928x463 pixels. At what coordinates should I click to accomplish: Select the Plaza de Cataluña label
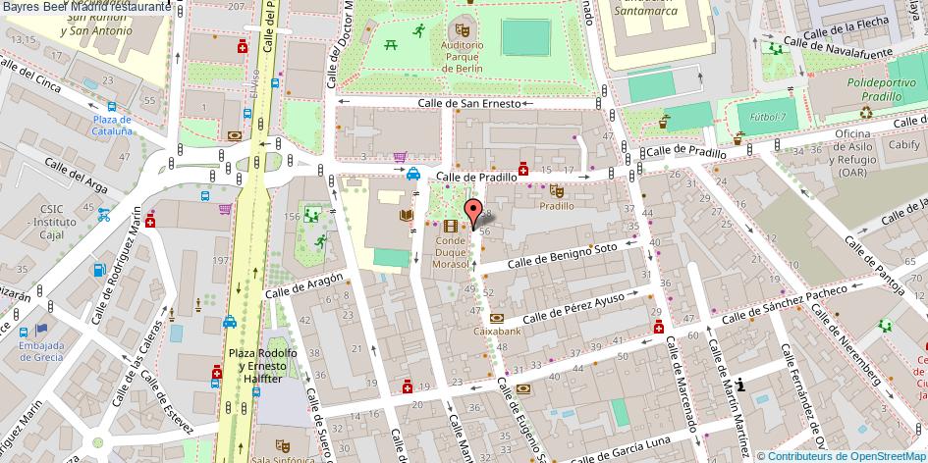112,126
